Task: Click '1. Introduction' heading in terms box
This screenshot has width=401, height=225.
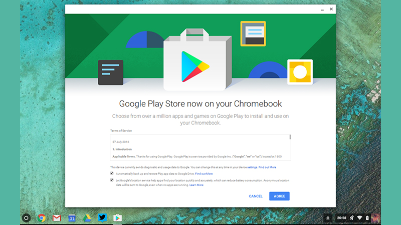Action: [x=122, y=149]
